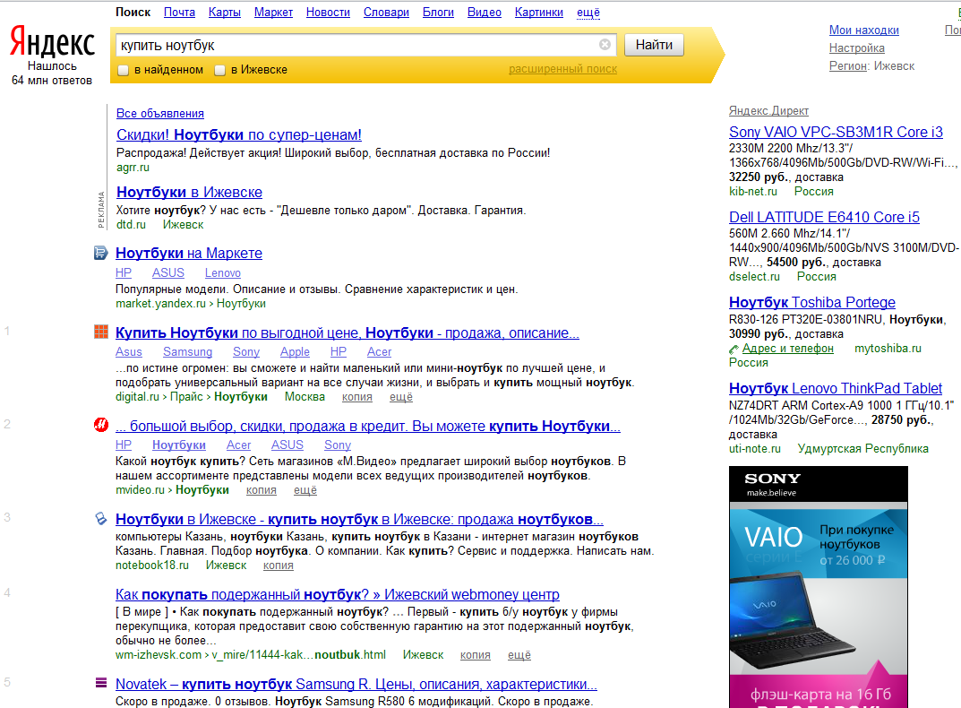Click the pencil icon beside Адрес и телефон
The height and width of the screenshot is (708, 961).
click(734, 349)
